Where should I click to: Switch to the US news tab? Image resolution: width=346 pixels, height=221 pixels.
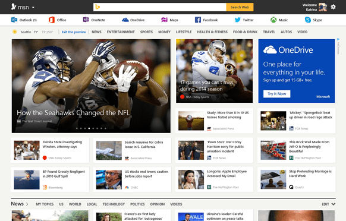(x=61, y=204)
